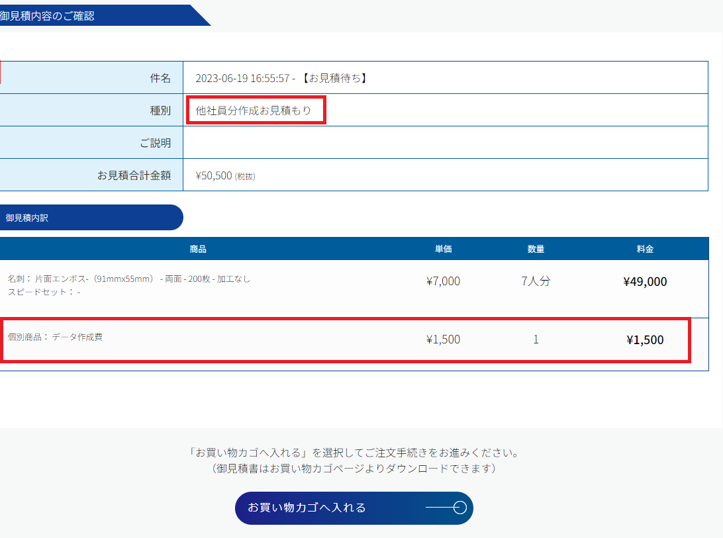Click the 件名 value with the 2023-06-19 timestamp
This screenshot has height=538, width=723.
point(281,78)
